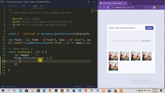This screenshot has width=165, height=93.
Task: Select the app.js tab
Action: (35, 6)
